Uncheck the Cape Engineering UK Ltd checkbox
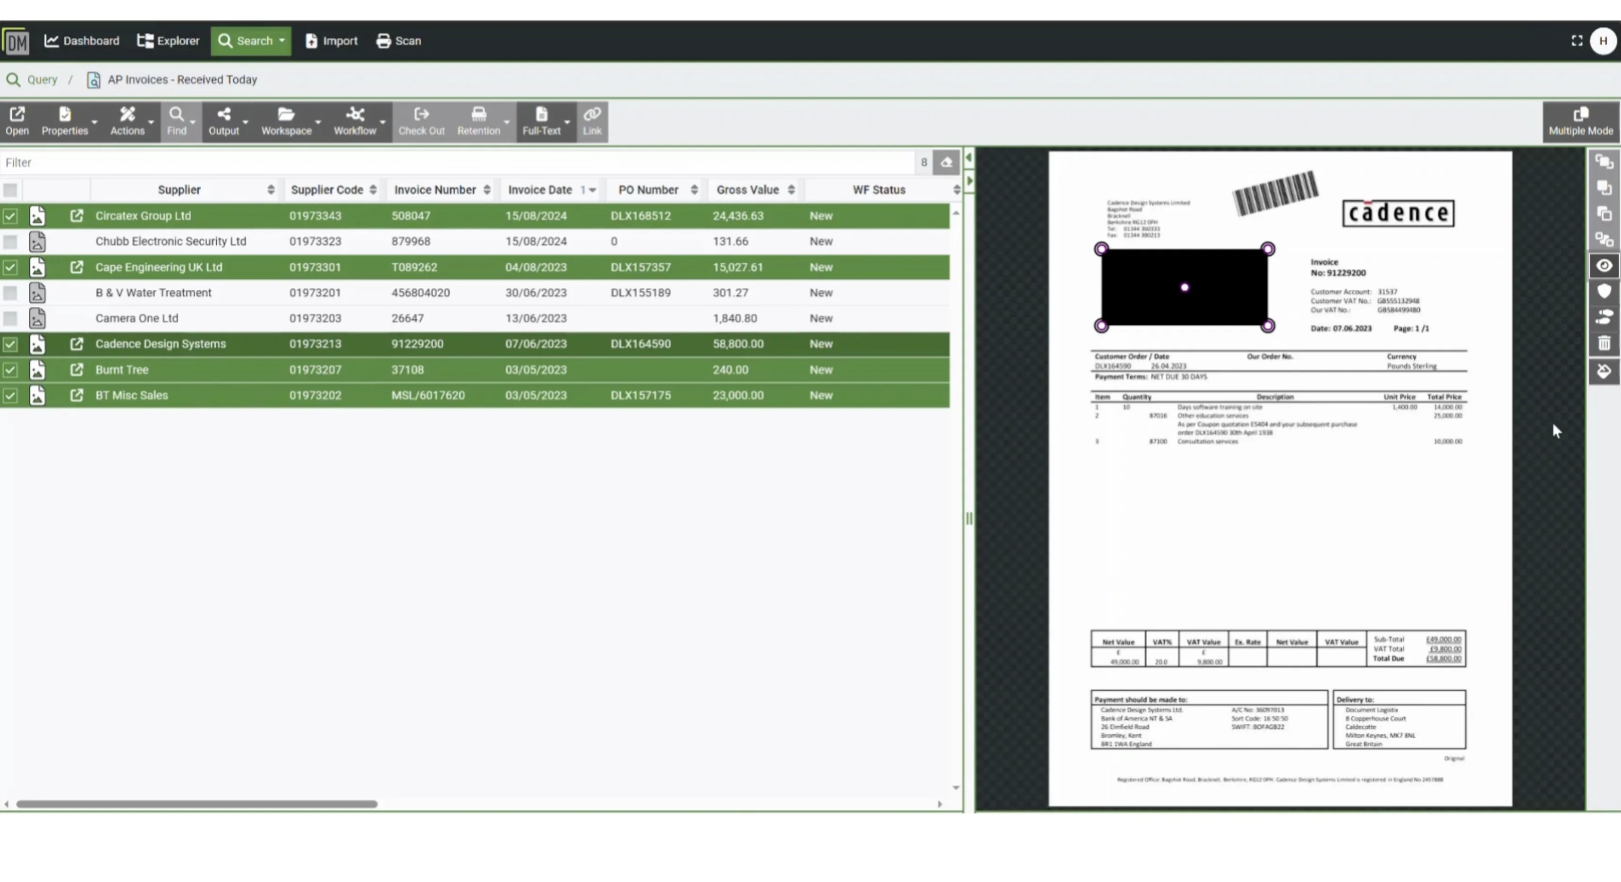 (x=10, y=267)
